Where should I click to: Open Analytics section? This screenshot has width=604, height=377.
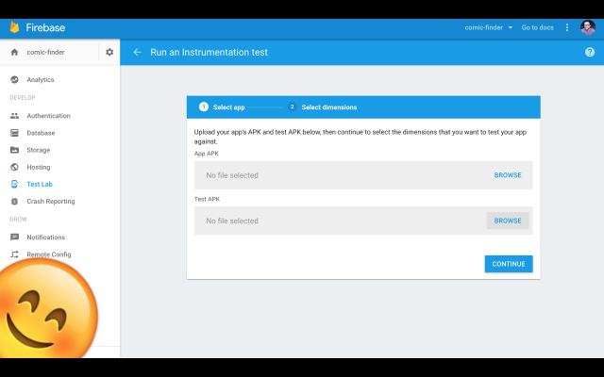click(x=40, y=79)
